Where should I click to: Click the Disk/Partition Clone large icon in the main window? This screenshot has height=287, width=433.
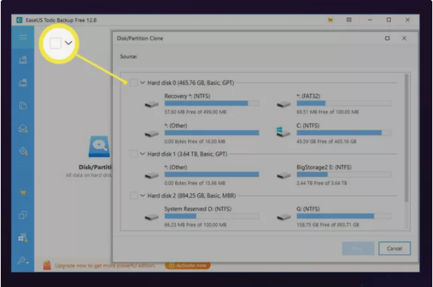tap(99, 146)
